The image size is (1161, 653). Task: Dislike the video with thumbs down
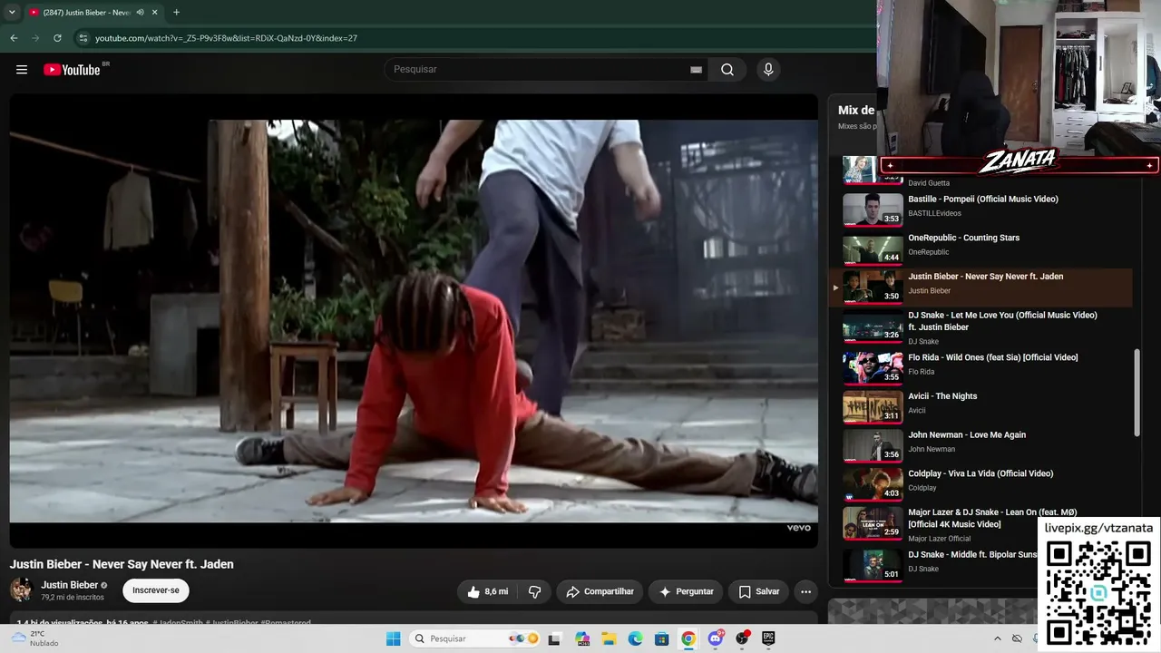(534, 591)
